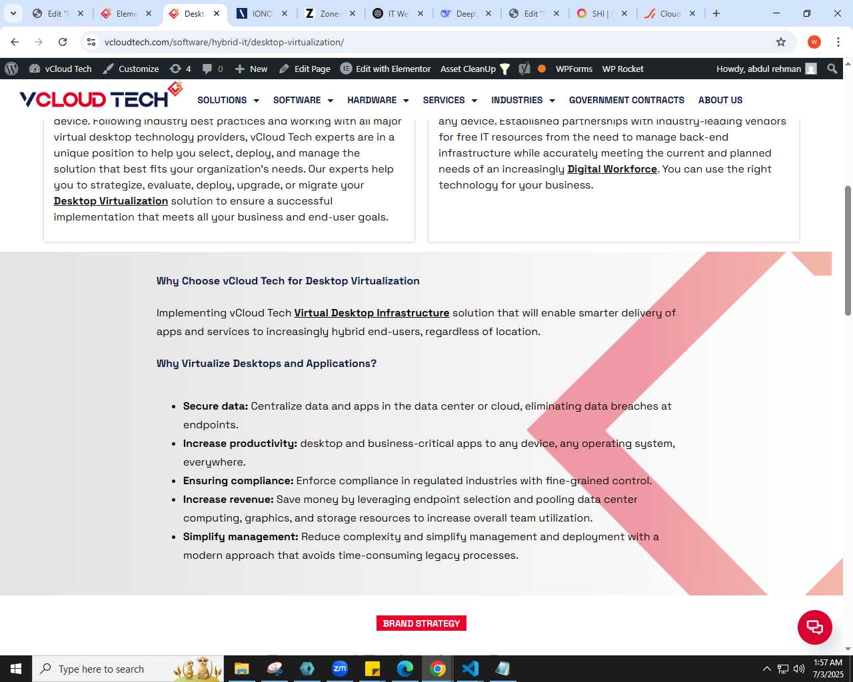Switch to the Cloud tab
Image resolution: width=853 pixels, height=682 pixels.
coord(670,13)
